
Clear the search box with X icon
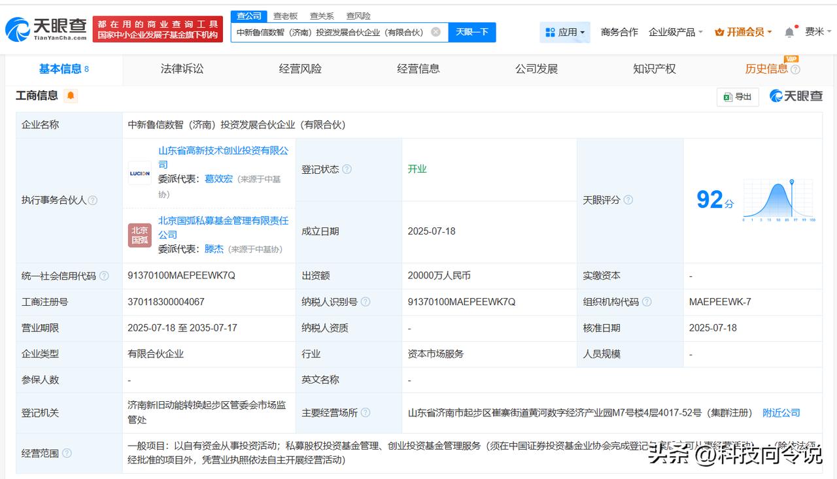tap(436, 32)
